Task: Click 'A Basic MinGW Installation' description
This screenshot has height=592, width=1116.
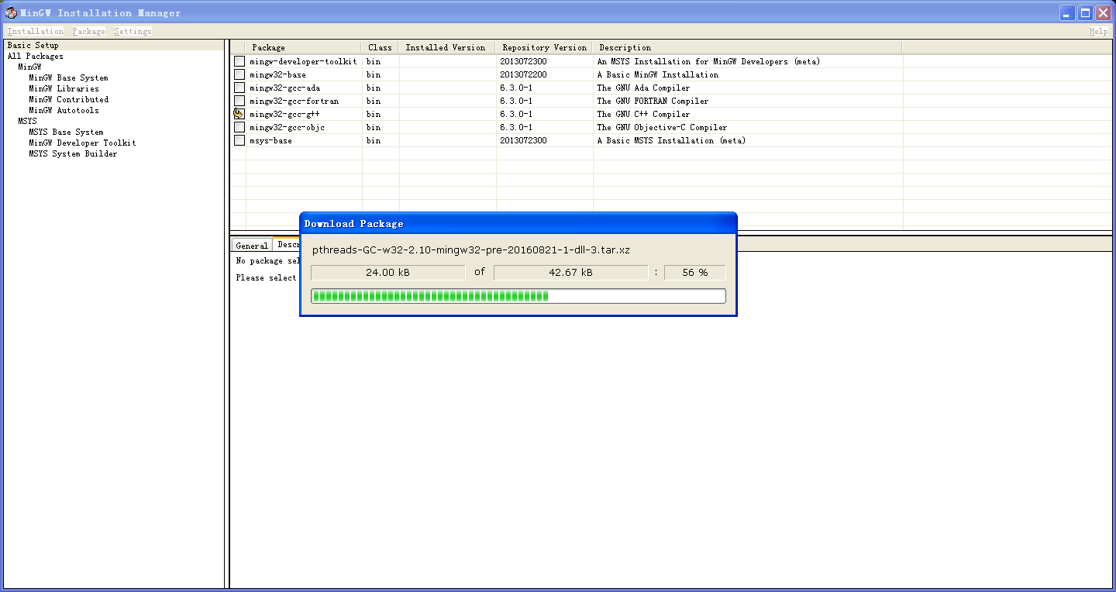Action: pos(657,74)
